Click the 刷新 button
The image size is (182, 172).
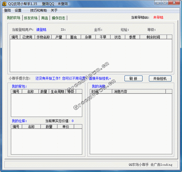(134, 79)
